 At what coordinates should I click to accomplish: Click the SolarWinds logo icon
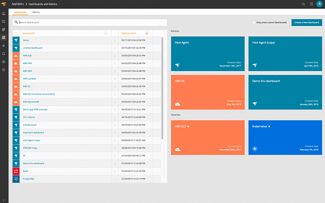[4, 4]
